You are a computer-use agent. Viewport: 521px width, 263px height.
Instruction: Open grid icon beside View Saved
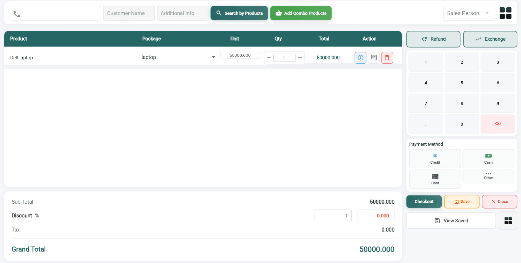tap(508, 221)
